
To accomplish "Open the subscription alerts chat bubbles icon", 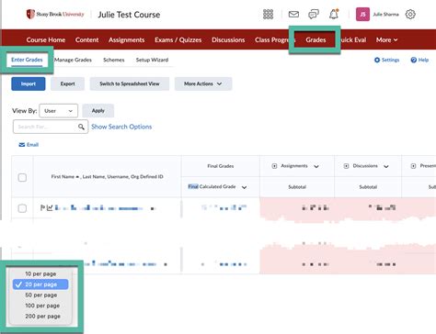I will 314,15.
